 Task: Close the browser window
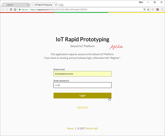(162, 2)
